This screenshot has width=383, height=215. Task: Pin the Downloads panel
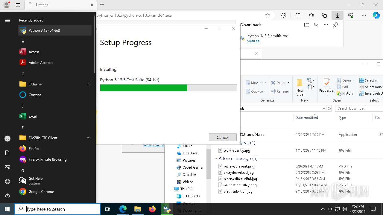click(x=335, y=25)
